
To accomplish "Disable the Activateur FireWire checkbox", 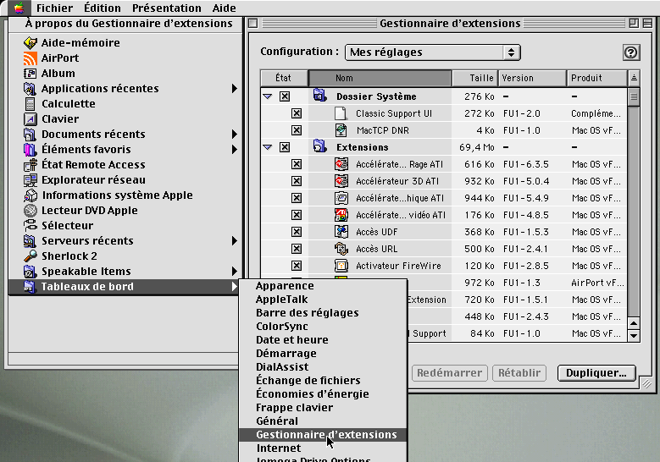I will click(x=297, y=266).
